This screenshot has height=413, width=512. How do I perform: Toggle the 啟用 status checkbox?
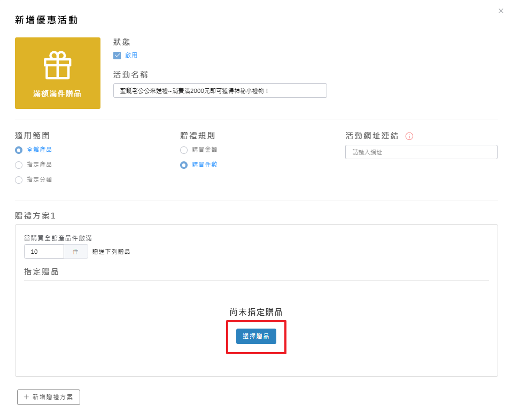click(117, 55)
